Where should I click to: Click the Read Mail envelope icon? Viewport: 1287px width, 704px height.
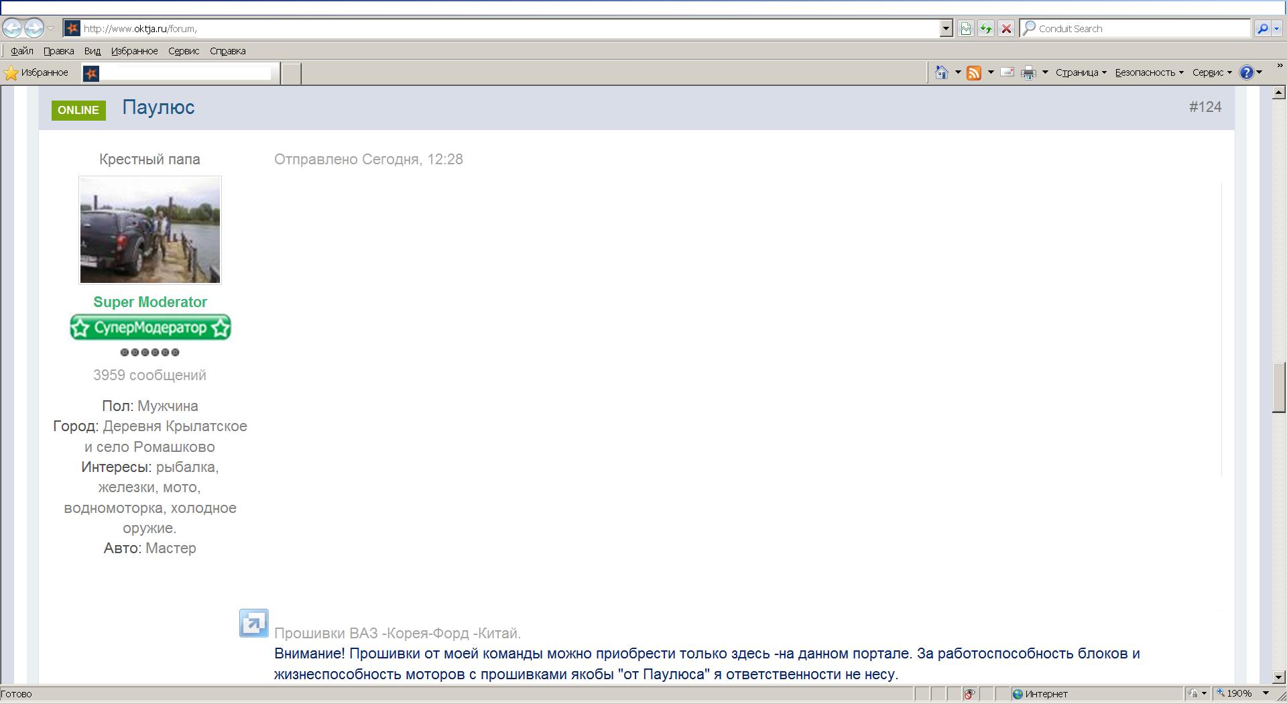point(1007,72)
